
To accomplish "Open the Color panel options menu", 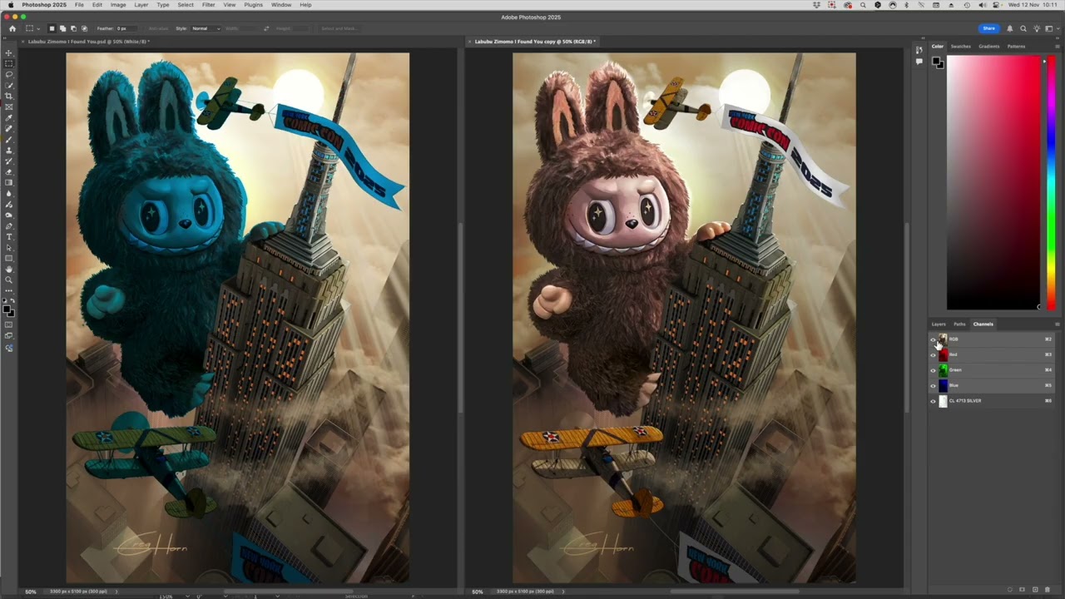I will (x=1057, y=47).
